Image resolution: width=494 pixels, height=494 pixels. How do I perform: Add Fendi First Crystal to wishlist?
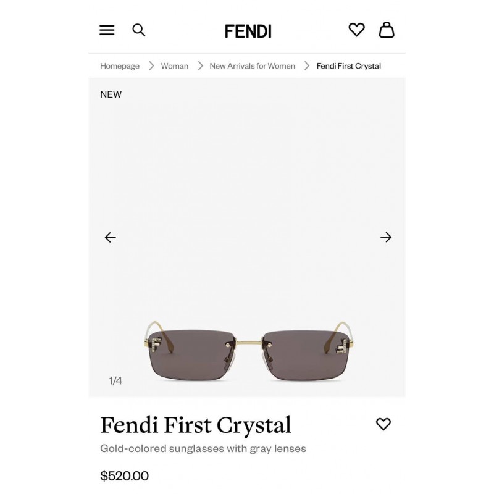[383, 424]
